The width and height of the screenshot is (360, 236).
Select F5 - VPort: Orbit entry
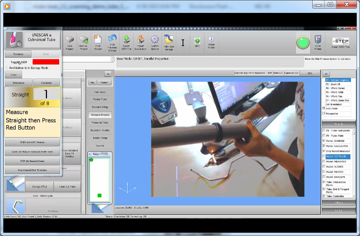point(337,92)
